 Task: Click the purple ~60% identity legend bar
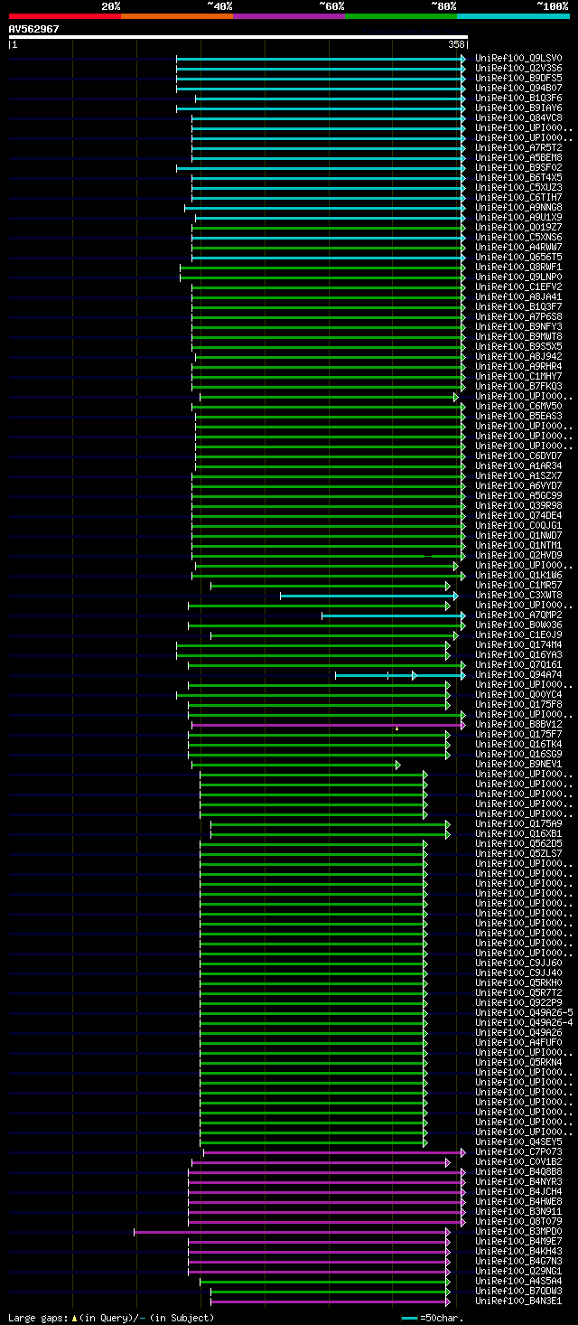289,16
